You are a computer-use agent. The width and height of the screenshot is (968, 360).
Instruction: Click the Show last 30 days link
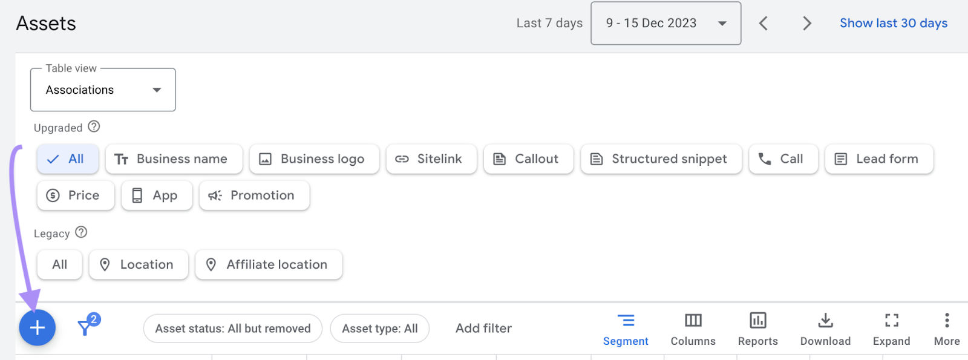[893, 23]
